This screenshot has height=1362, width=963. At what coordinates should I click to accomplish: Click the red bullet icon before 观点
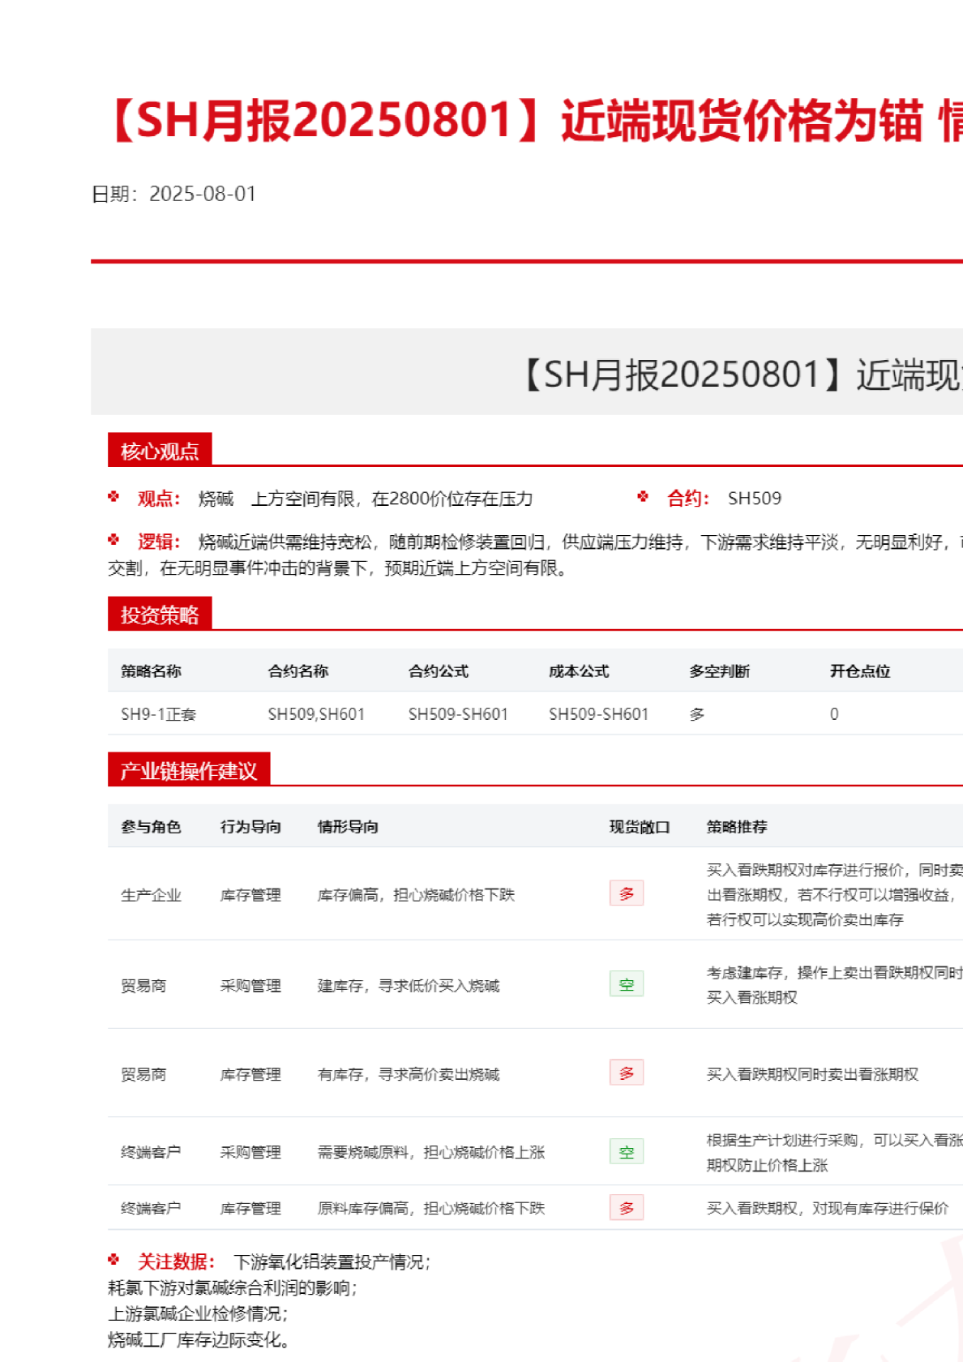pos(113,497)
